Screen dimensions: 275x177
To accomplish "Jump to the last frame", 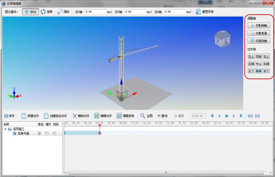I will click(241, 116).
